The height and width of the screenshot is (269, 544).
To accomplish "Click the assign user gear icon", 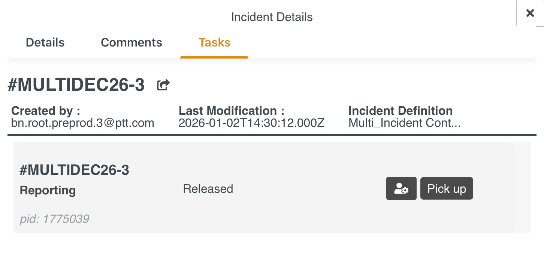I will 401,188.
